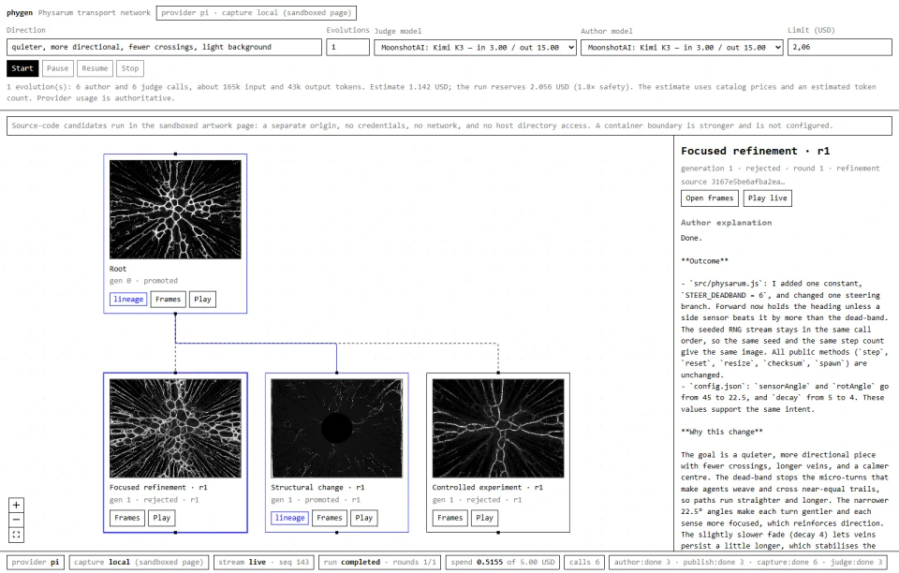Play the Structural change card
Screen dimensions: 899x573
click(364, 518)
